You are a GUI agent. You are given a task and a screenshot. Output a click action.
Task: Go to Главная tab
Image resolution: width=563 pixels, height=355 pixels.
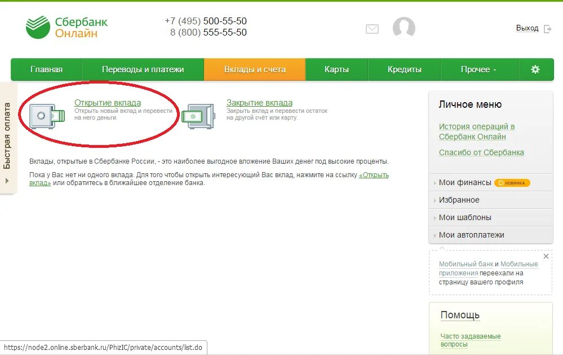pos(46,69)
